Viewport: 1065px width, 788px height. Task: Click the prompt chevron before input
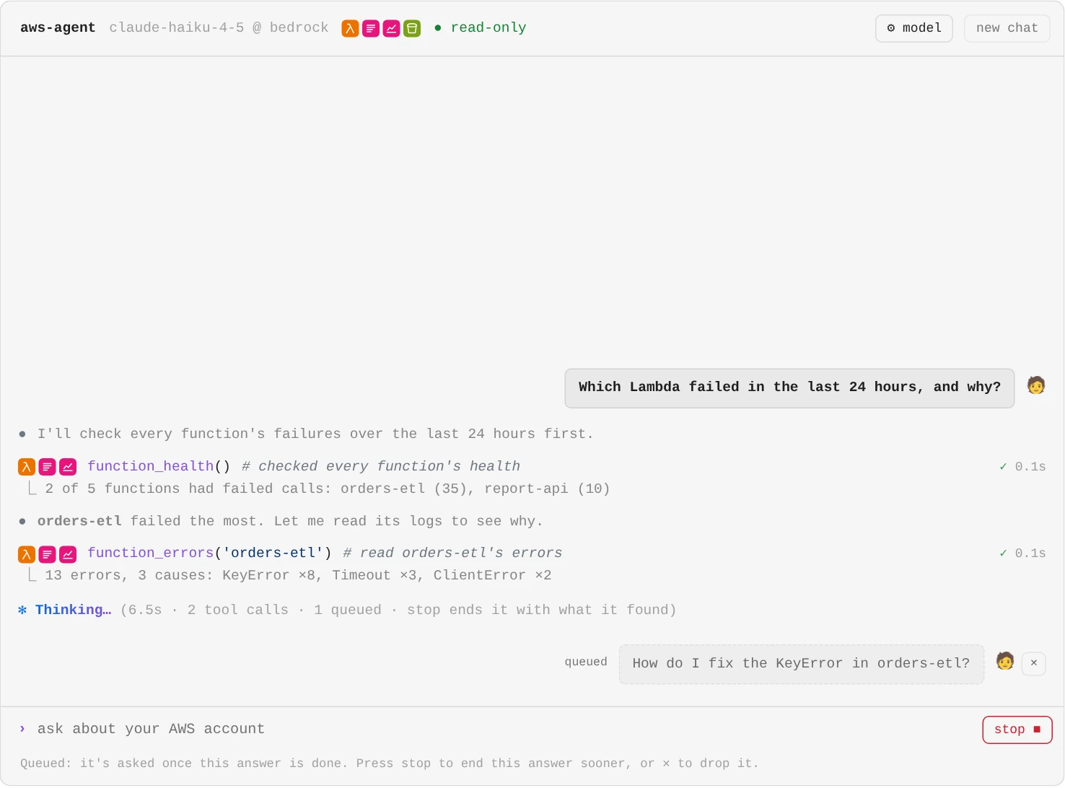(22, 729)
